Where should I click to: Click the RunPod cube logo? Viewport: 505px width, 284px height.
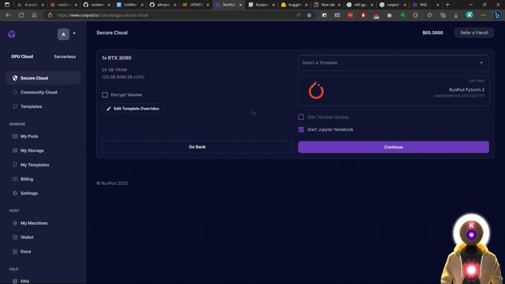coord(12,34)
